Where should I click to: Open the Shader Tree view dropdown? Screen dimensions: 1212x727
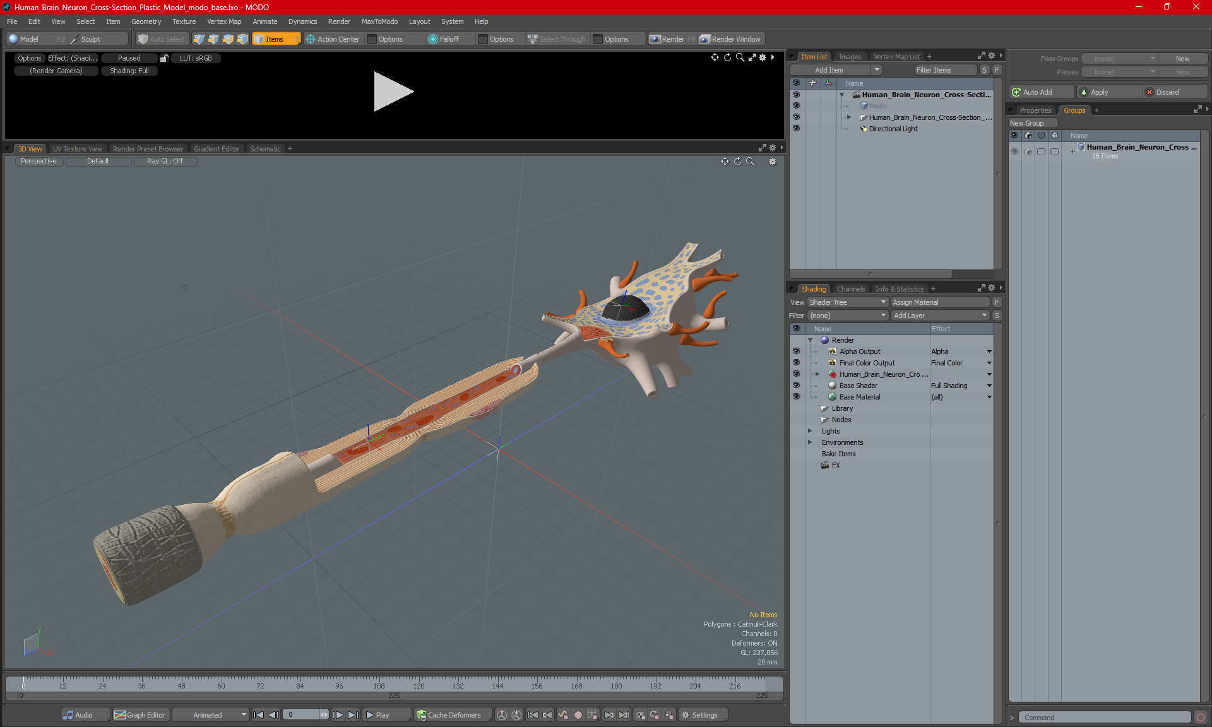848,302
